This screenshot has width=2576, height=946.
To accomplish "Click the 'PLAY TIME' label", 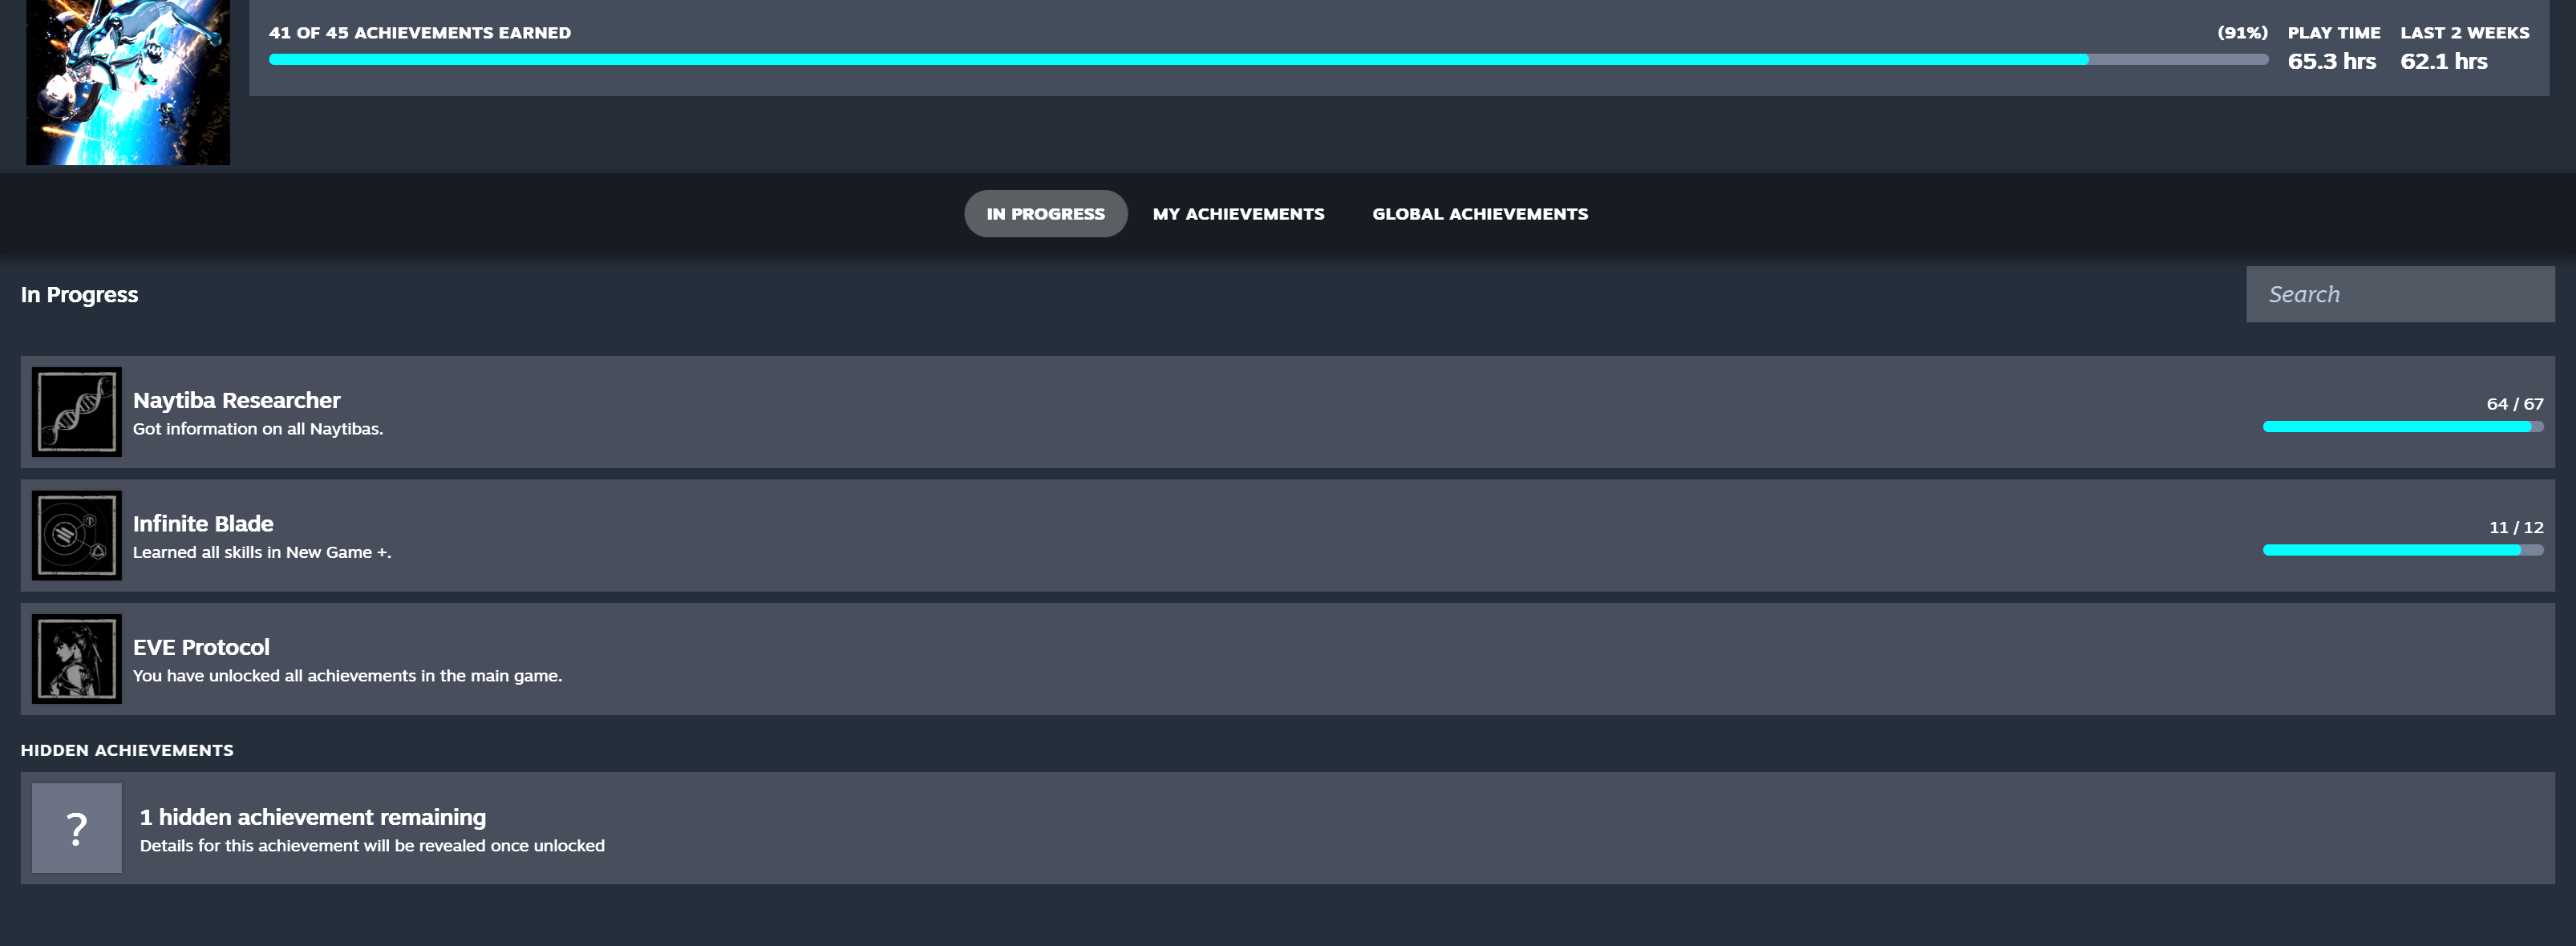I will click(2334, 33).
